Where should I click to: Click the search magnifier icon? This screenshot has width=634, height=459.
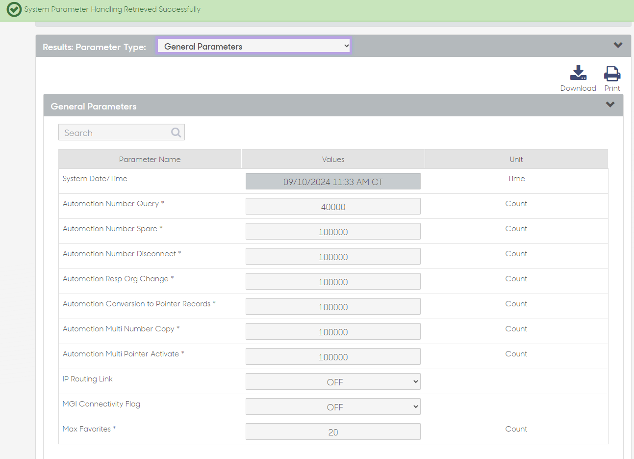pyautogui.click(x=176, y=132)
